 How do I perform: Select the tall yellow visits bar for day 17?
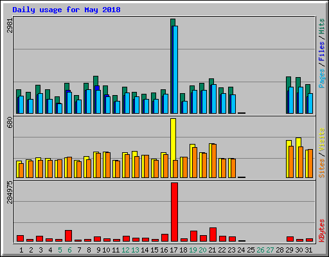173,139
